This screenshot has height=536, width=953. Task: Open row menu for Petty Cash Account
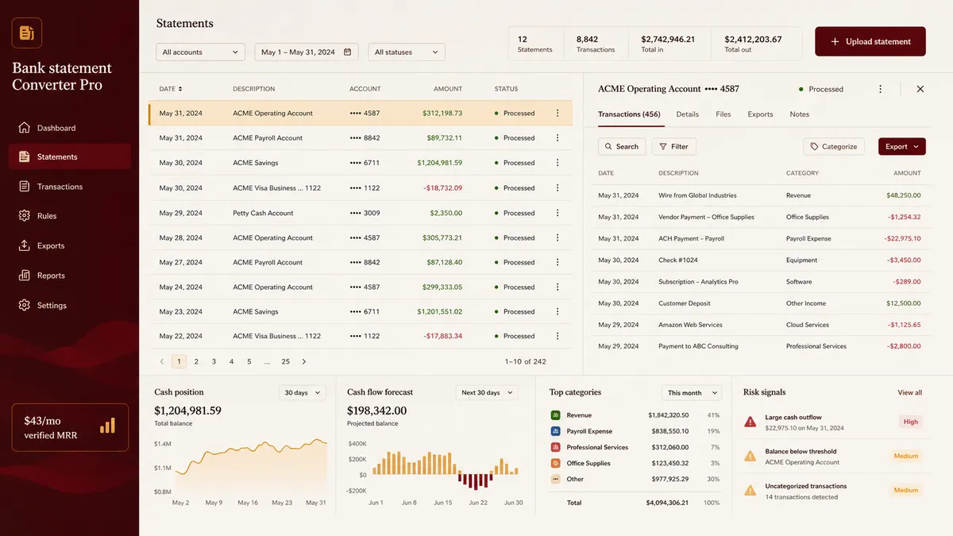click(x=558, y=213)
